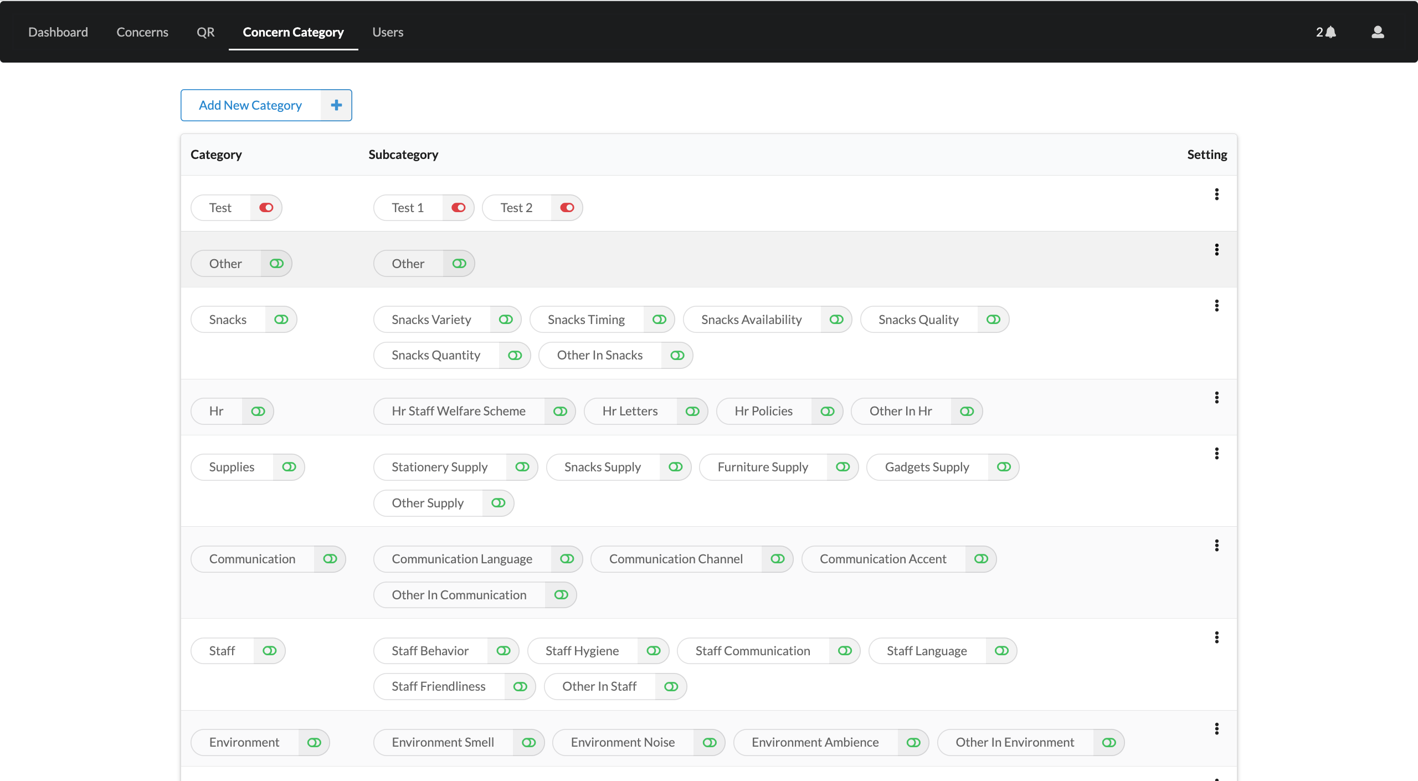Toggle Snacks Availability subcategory switch
This screenshot has height=781, width=1418.
pos(836,320)
